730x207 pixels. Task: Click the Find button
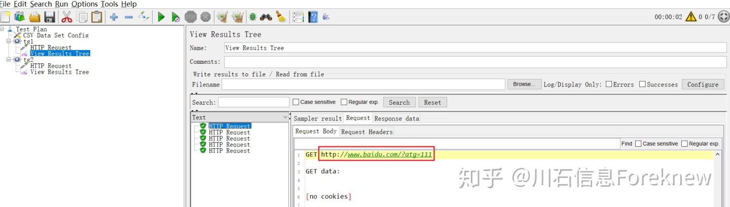[627, 144]
